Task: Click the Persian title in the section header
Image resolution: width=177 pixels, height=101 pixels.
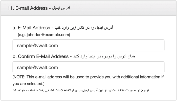Action: click(x=61, y=8)
